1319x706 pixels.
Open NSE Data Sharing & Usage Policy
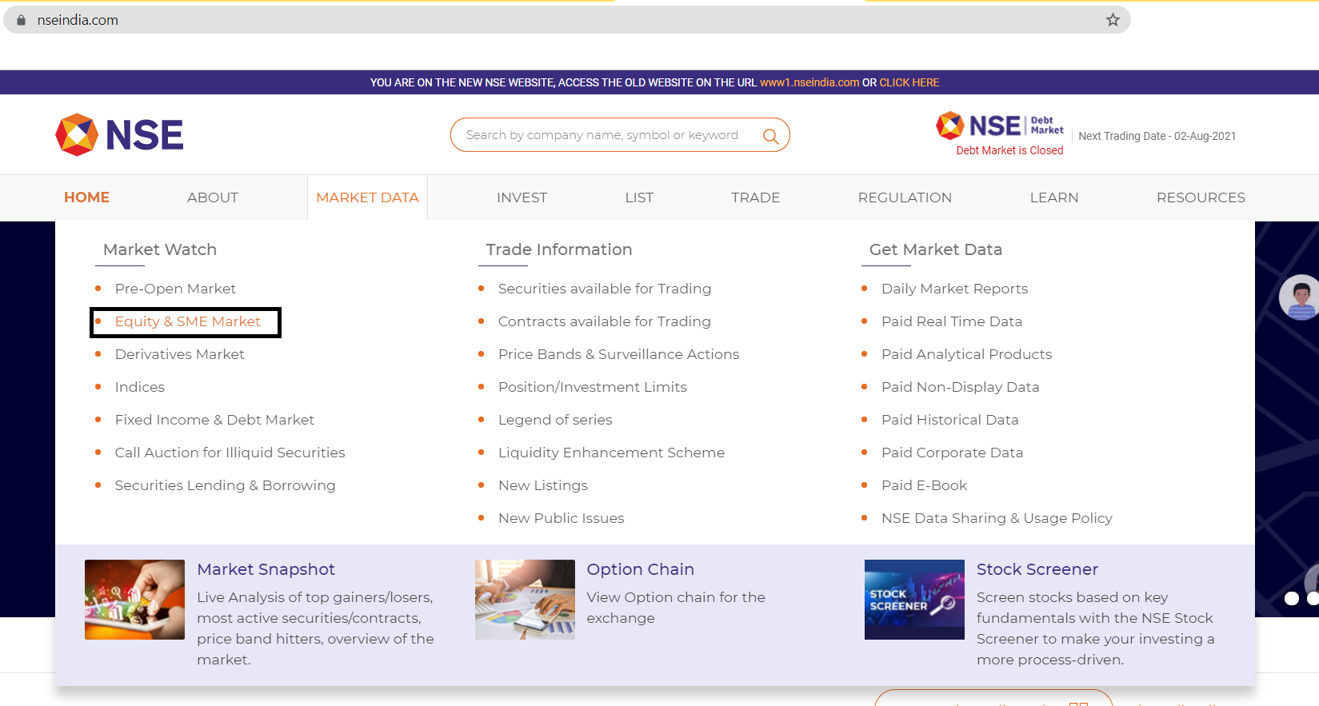(x=997, y=518)
